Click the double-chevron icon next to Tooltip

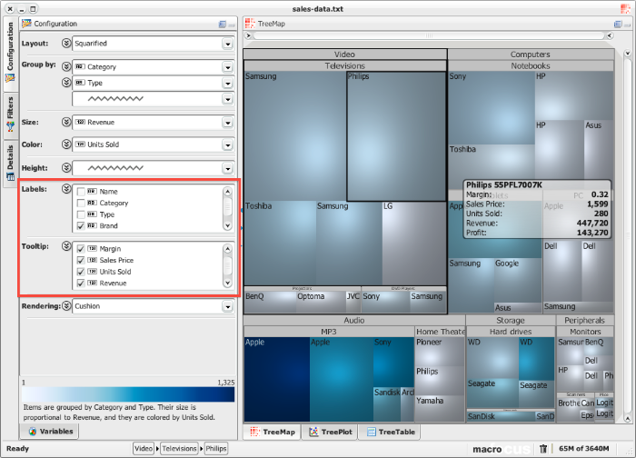(x=65, y=247)
